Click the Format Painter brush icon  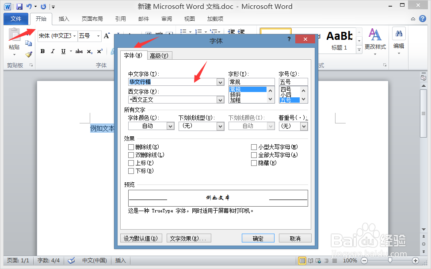29,54
